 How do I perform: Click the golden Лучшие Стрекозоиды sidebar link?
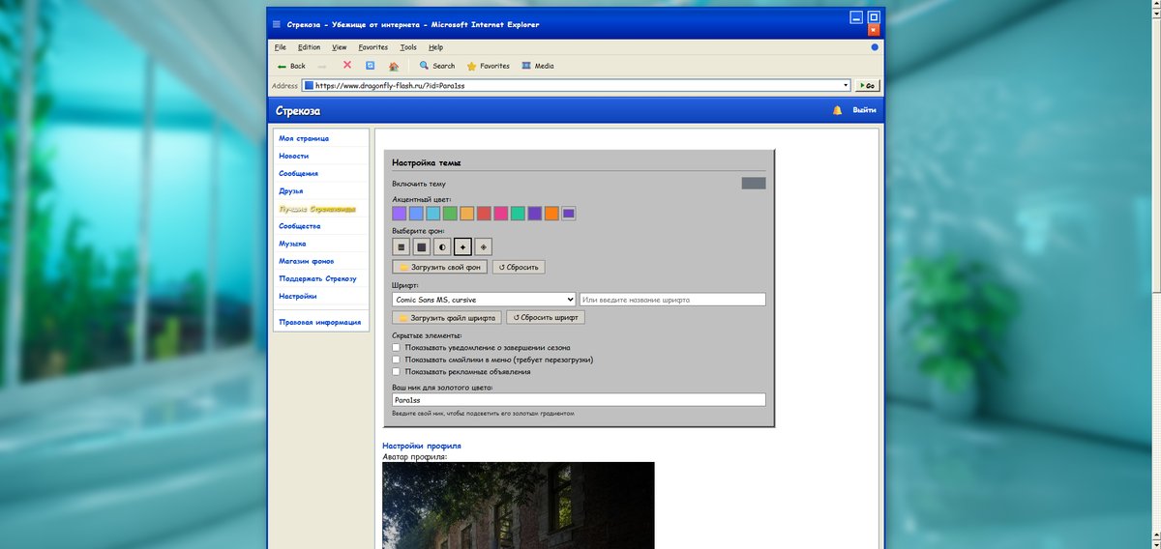pos(317,208)
